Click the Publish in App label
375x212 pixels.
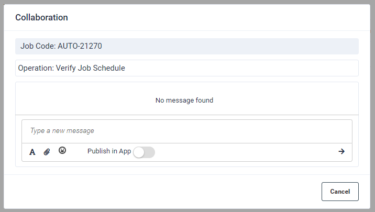pyautogui.click(x=109, y=151)
